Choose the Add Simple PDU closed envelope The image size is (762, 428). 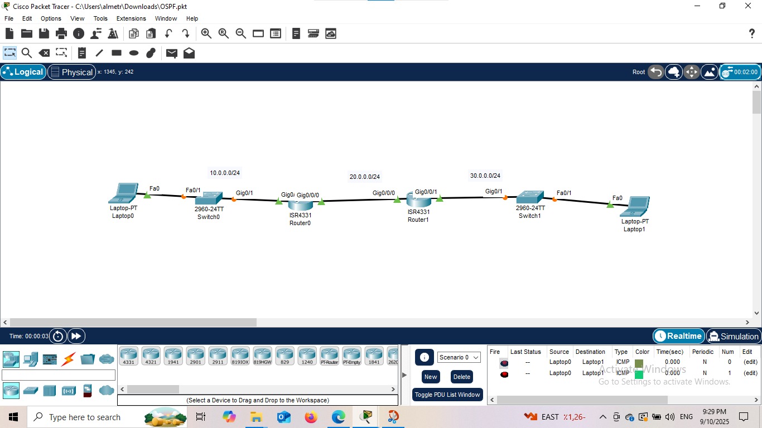[172, 53]
